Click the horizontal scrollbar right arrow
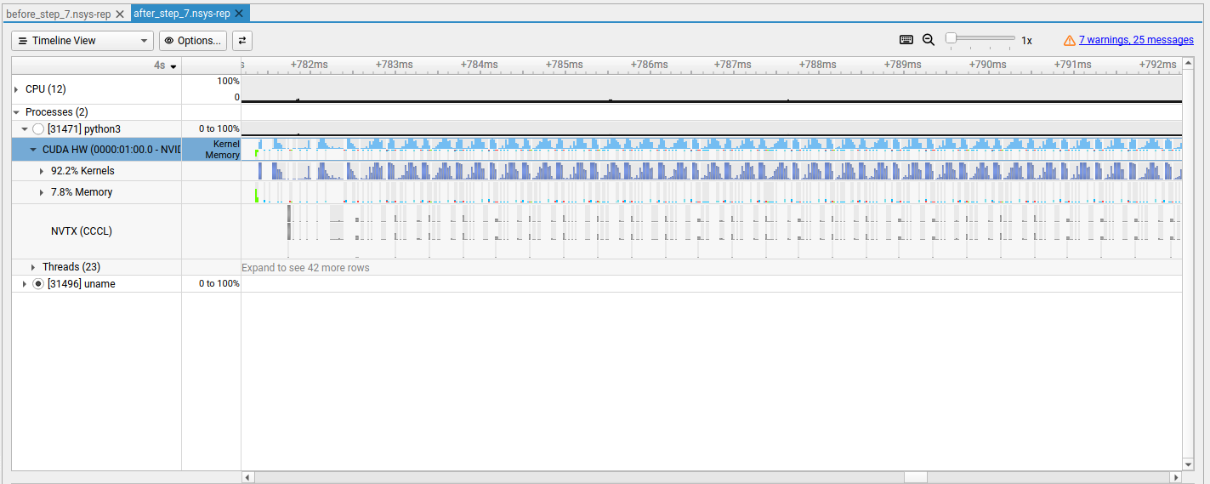The height and width of the screenshot is (484, 1210). [x=1176, y=477]
